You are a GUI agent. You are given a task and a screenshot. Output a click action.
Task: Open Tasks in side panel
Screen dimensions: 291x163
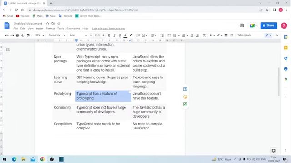(x=286, y=58)
